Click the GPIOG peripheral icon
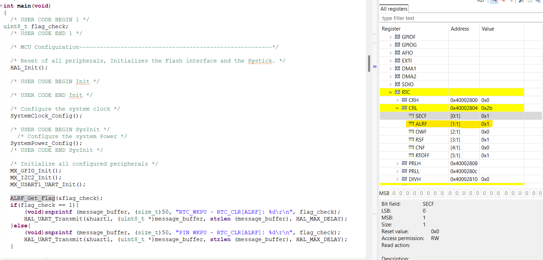The image size is (543, 260). point(397,45)
